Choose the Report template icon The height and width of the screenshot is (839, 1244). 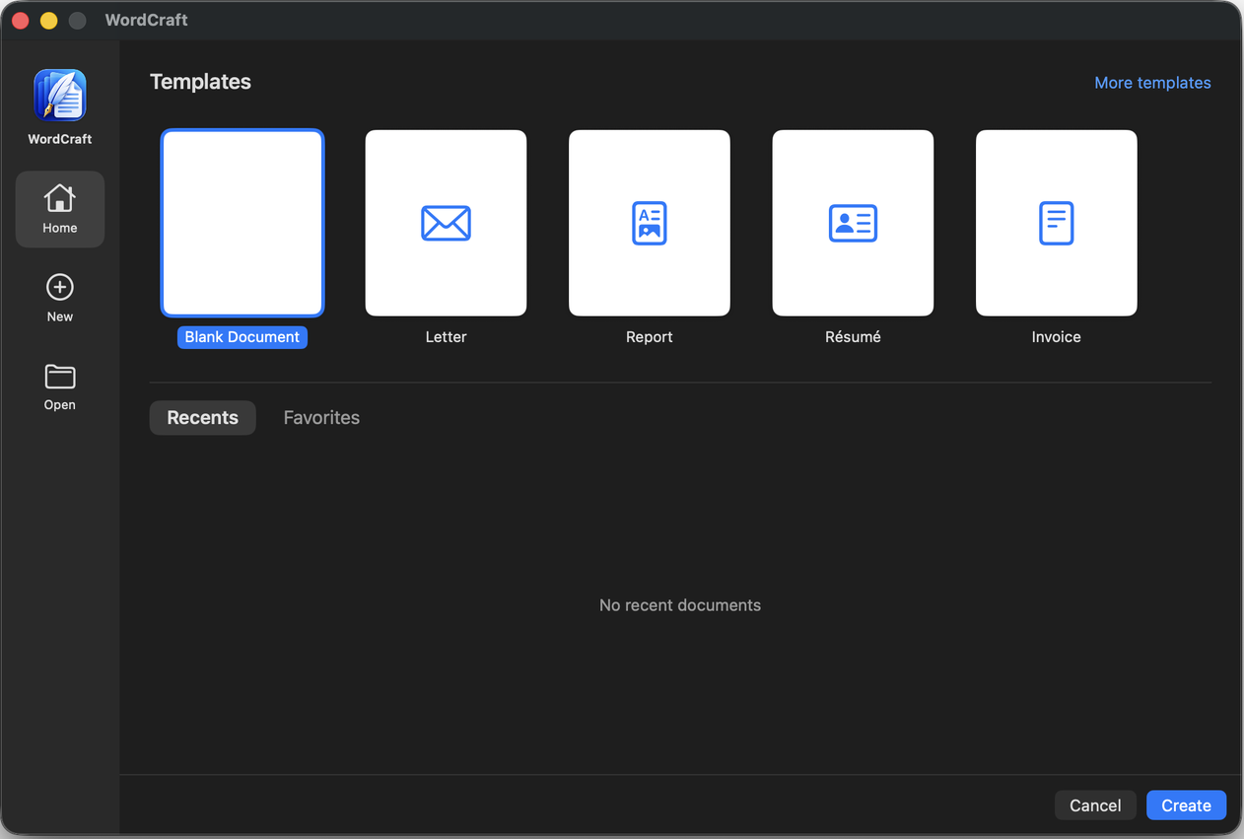coord(650,223)
